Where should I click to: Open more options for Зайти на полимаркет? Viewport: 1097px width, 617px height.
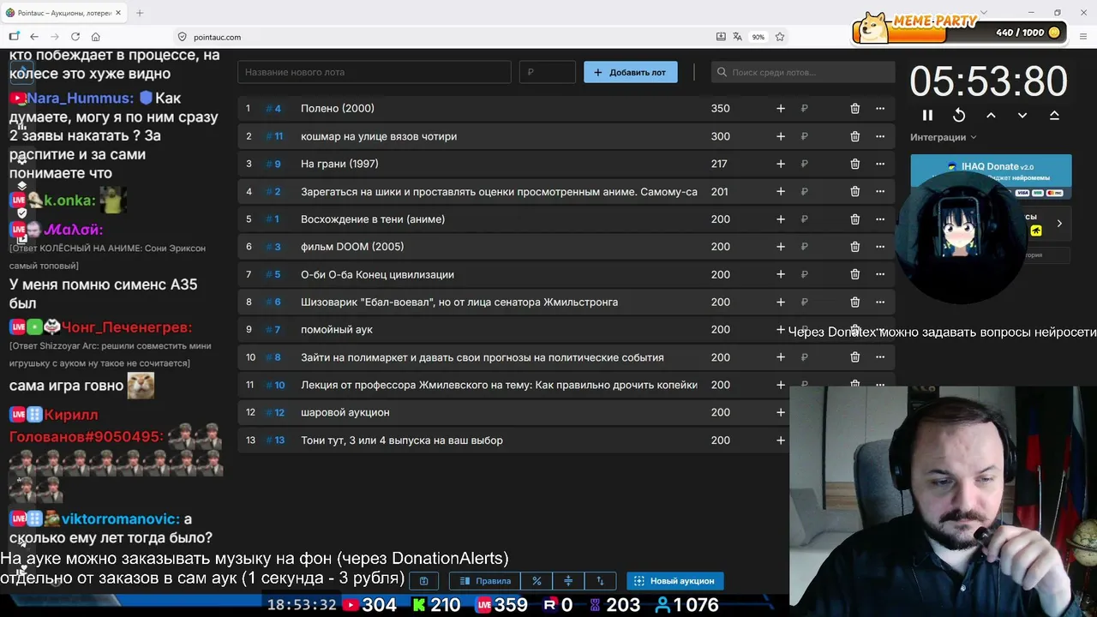880,357
